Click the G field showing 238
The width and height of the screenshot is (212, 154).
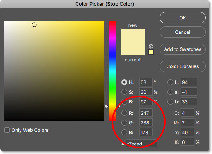click(146, 122)
